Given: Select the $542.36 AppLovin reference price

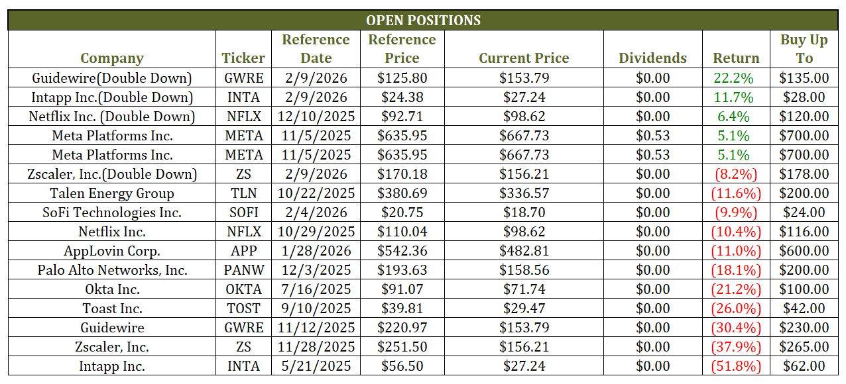Looking at the screenshot, I should pos(402,251).
